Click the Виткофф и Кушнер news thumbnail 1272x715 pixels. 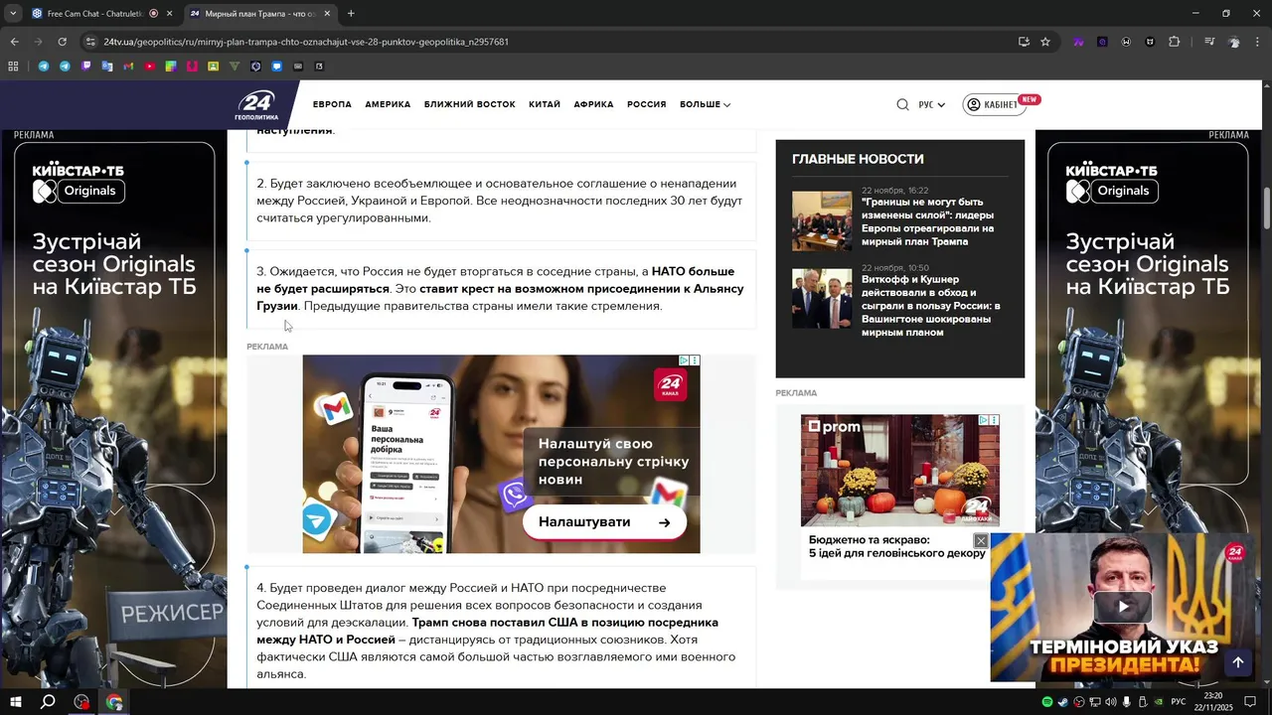822,298
